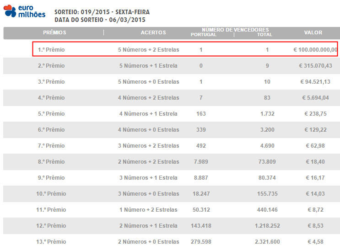This screenshot has width=340, height=251.
Task: Click the € 315.070,43 value
Action: 315,66
